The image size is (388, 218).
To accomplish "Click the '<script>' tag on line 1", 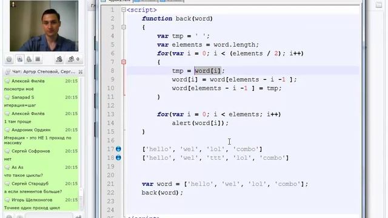I will pyautogui.click(x=141, y=10).
